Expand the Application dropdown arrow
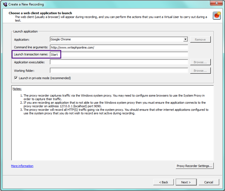The width and height of the screenshot is (225, 191). coord(186,40)
